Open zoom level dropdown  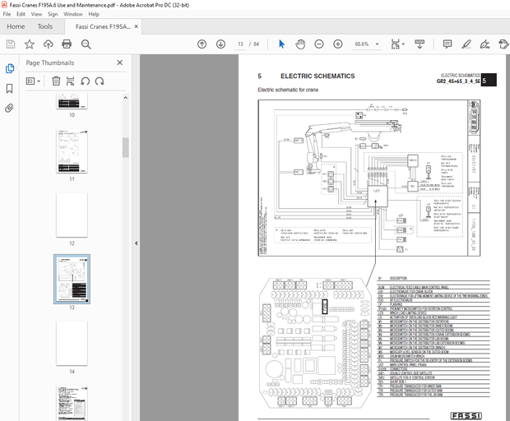[x=378, y=44]
